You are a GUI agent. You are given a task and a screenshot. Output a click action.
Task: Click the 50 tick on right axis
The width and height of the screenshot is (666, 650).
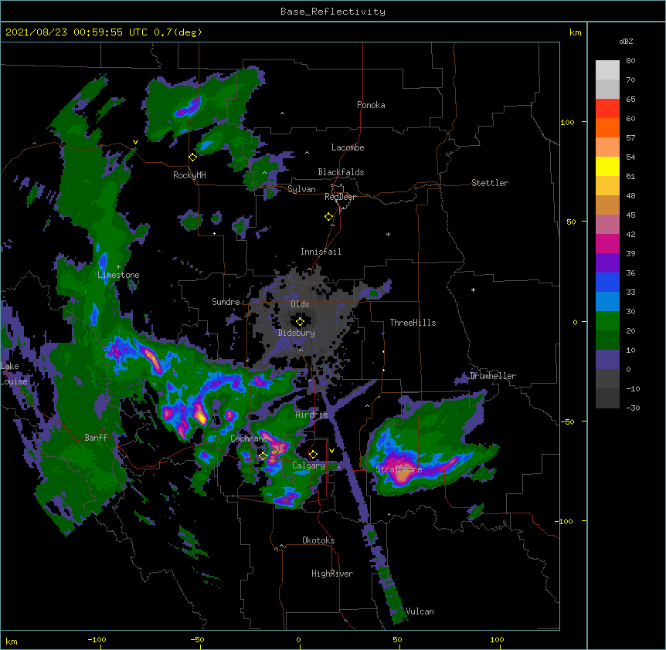click(x=571, y=222)
